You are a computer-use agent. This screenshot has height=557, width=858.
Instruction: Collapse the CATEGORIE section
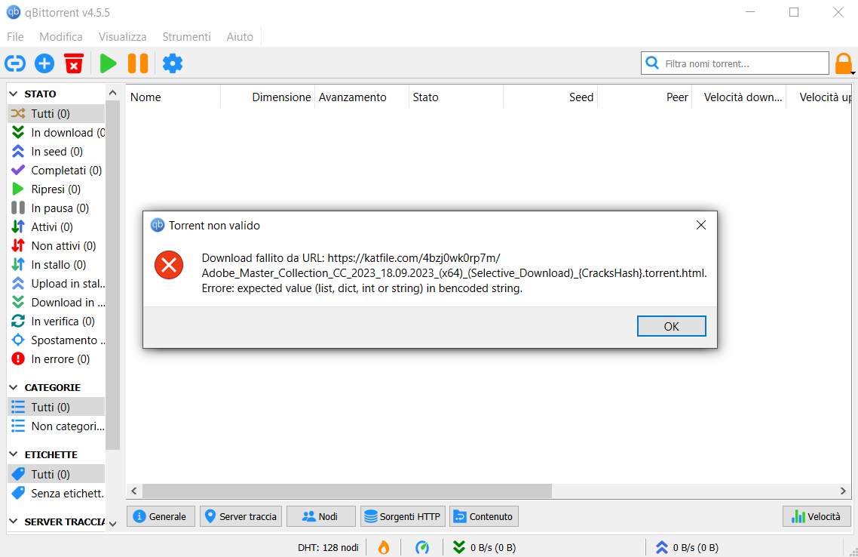tap(14, 388)
